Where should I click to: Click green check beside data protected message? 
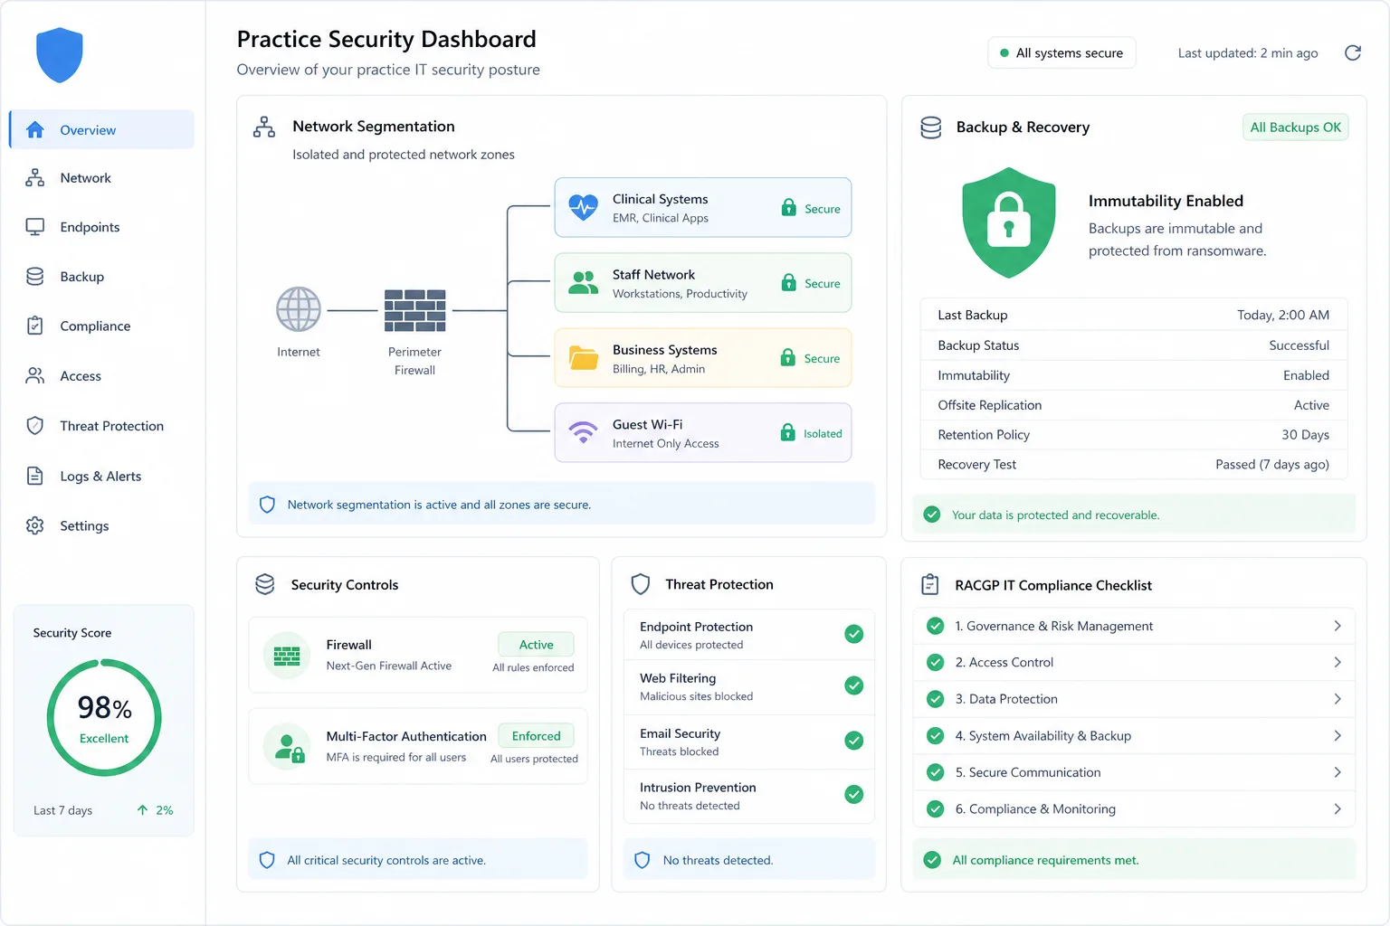[932, 515]
